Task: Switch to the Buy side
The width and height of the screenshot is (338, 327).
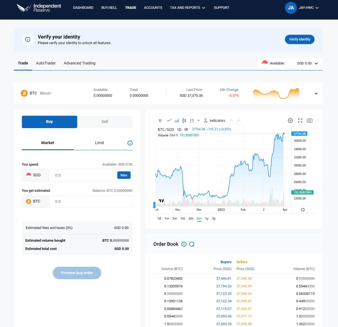Action: [49, 122]
